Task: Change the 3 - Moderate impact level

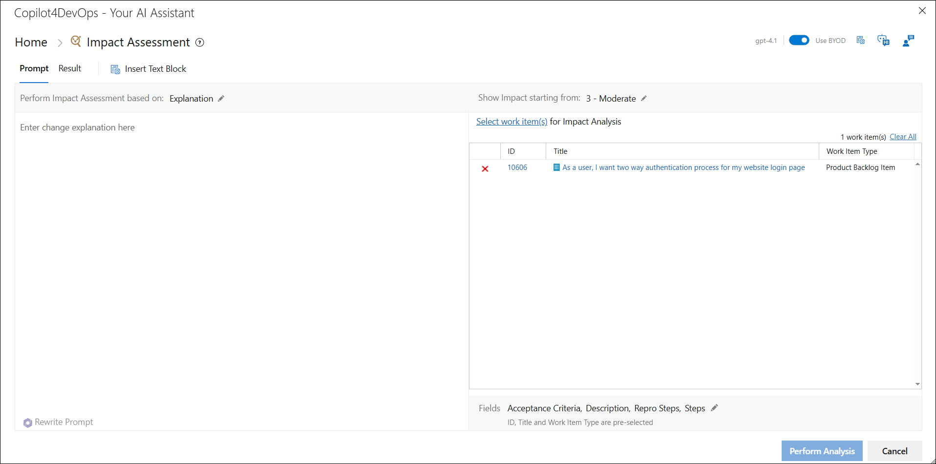Action: 644,99
